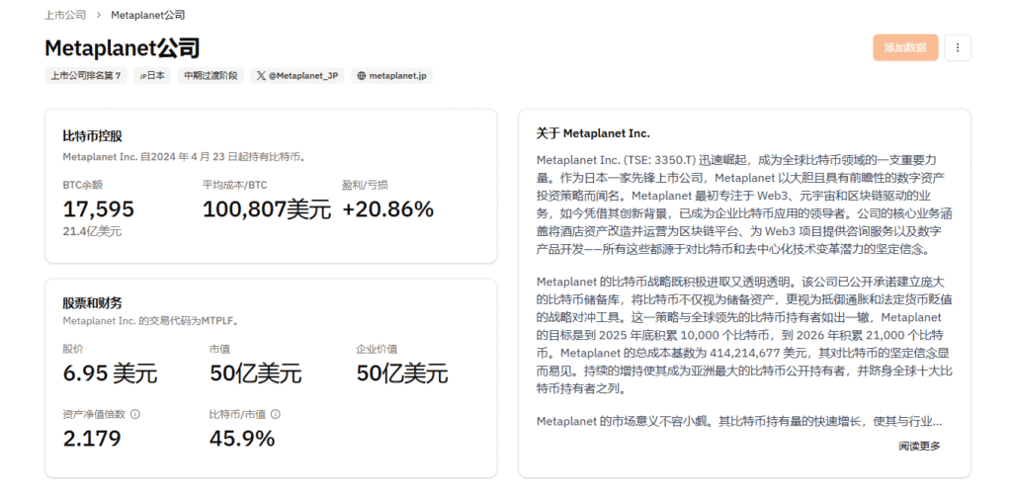This screenshot has width=1012, height=495.
Task: Select the 股价 value 6.95 美元
Action: (110, 373)
